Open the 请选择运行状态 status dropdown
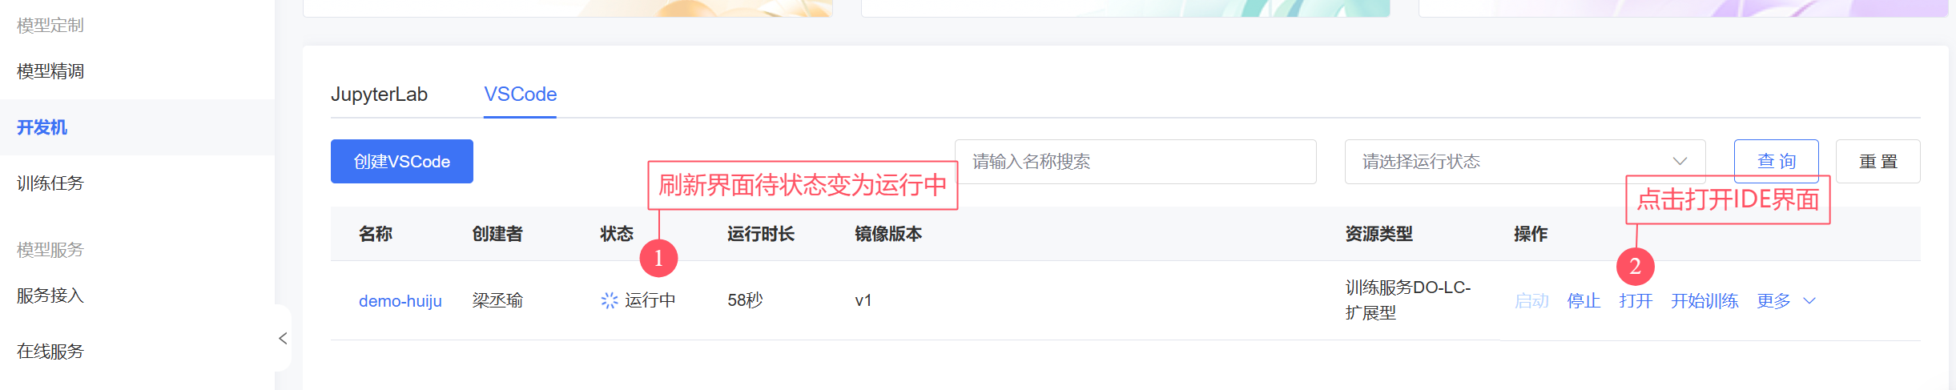This screenshot has height=390, width=1956. [x=1525, y=162]
